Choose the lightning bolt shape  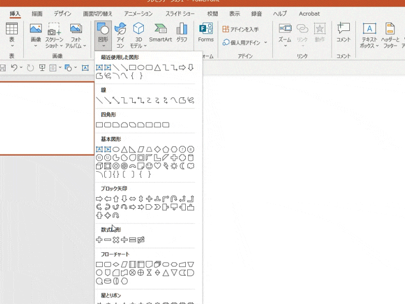166,166
